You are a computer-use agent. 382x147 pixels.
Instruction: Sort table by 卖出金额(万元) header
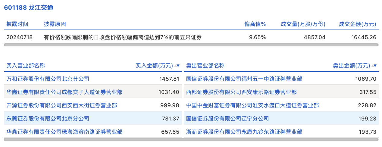click(x=352, y=66)
